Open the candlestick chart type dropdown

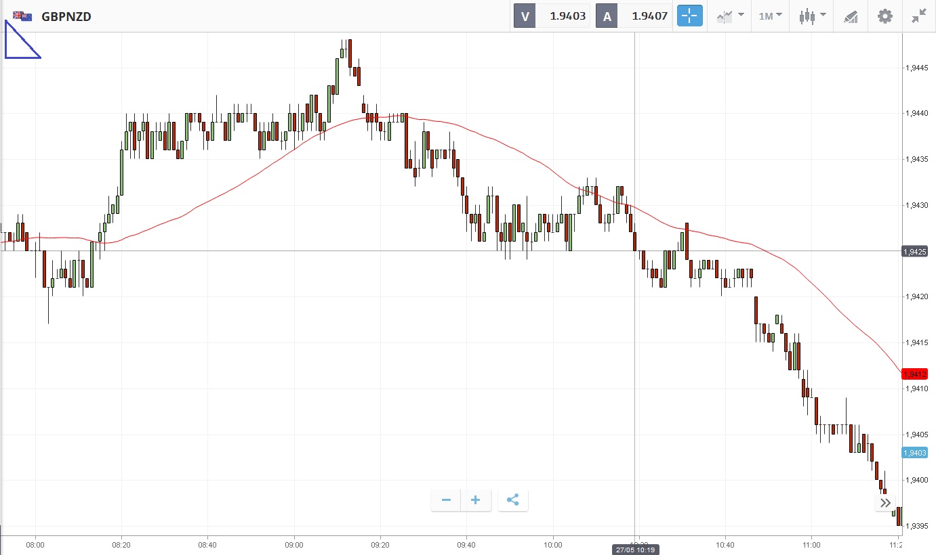tap(812, 16)
